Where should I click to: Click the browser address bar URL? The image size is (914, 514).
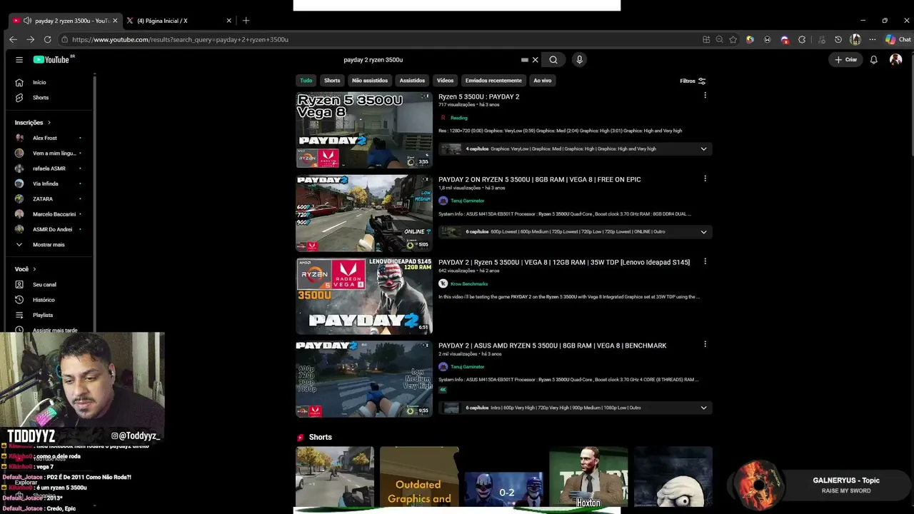[x=180, y=40]
